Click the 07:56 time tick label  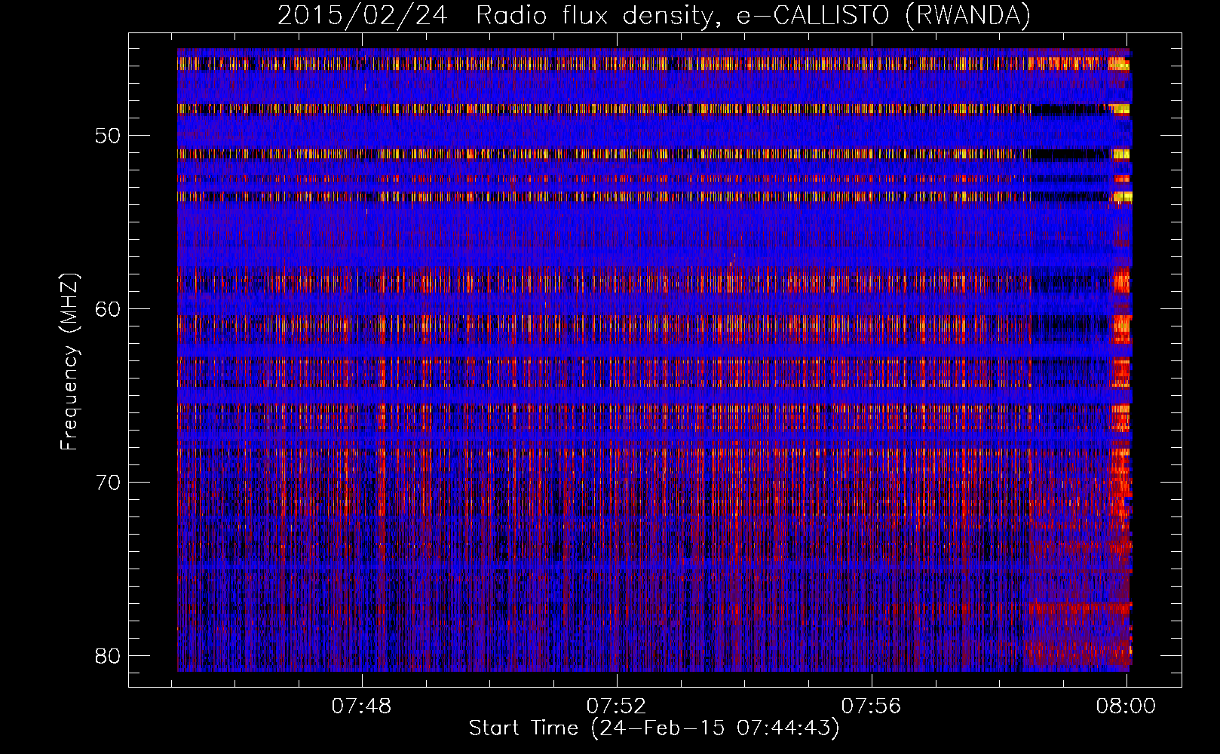[872, 706]
